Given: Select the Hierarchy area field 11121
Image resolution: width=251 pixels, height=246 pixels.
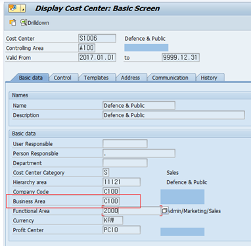Looking at the screenshot, I should point(122,182).
